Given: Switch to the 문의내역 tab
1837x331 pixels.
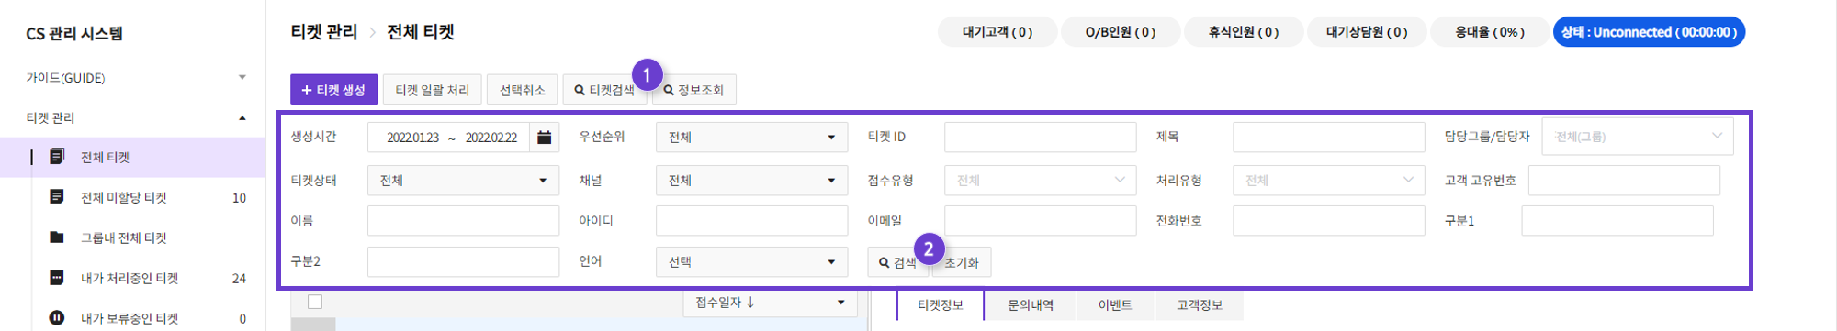Looking at the screenshot, I should point(1031,305).
